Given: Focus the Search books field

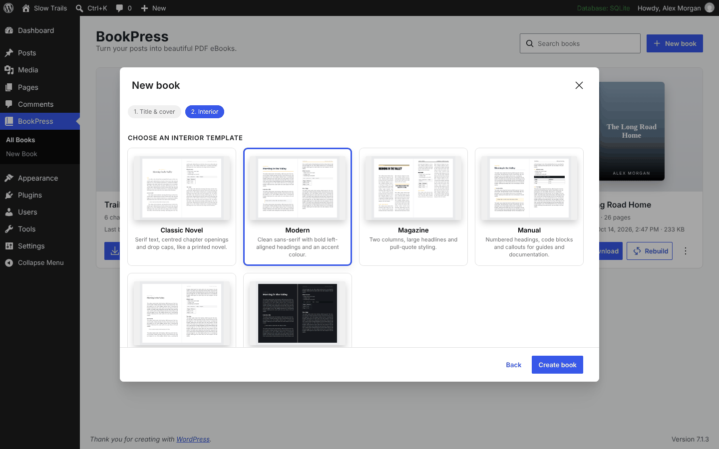Looking at the screenshot, I should 580,43.
